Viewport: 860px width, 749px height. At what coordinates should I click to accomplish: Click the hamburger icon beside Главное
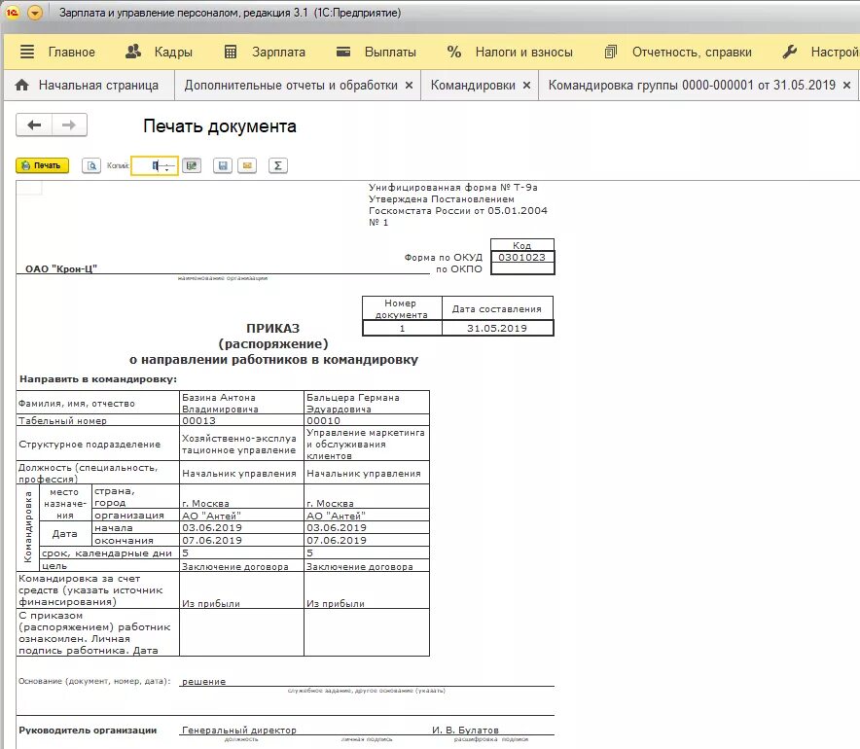pyautogui.click(x=27, y=53)
